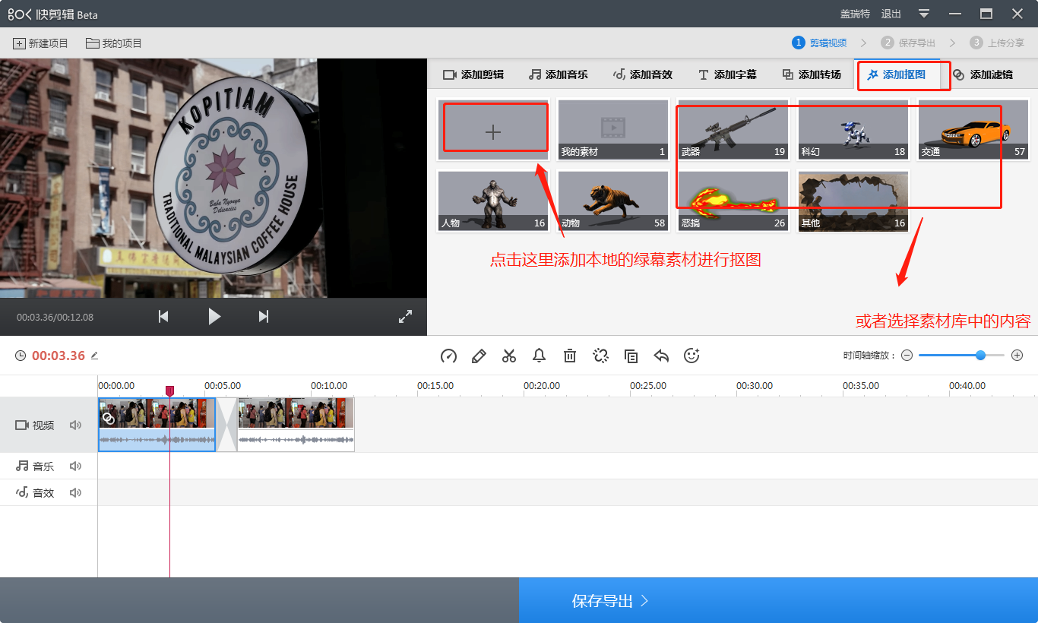Open the title bar dropdown menu arrow
This screenshot has height=623, width=1038.
[x=924, y=14]
